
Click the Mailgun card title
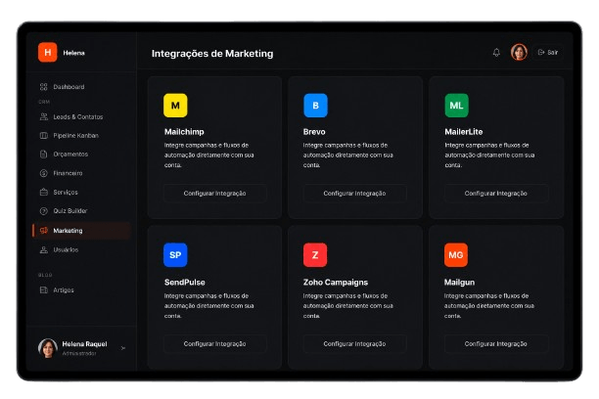(x=459, y=283)
